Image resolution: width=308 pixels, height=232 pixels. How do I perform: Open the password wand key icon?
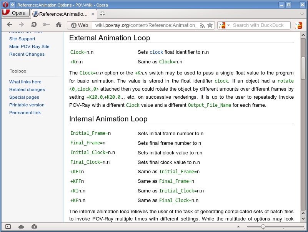[46, 25]
